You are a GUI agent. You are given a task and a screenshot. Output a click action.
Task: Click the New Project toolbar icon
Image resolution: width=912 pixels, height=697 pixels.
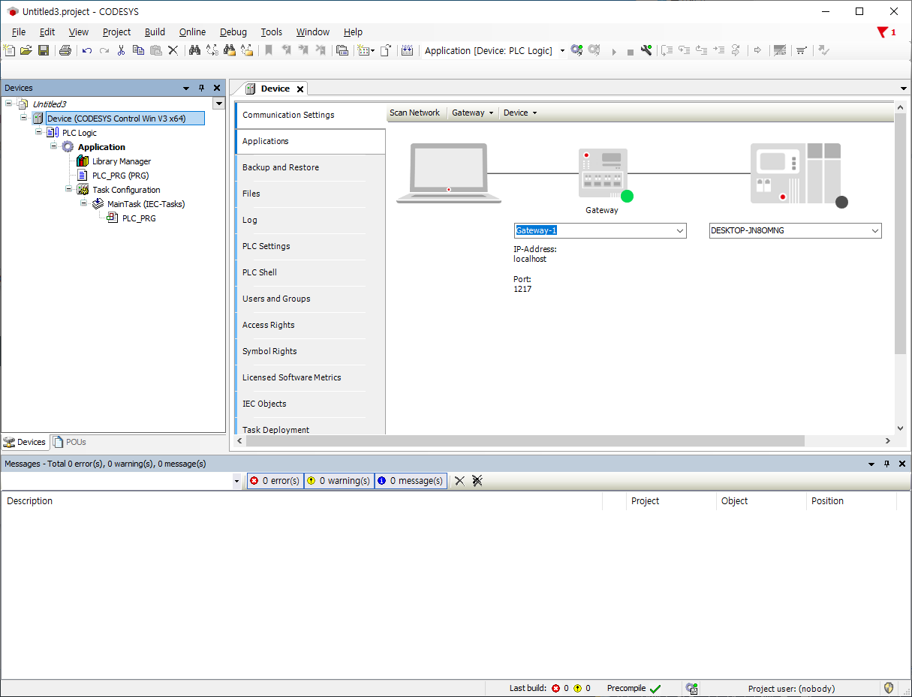(x=9, y=50)
